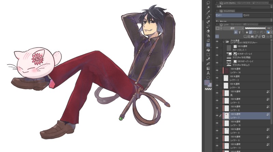Open the クイックアクセス tab
Screen dimensions: 273x152
(227, 11)
